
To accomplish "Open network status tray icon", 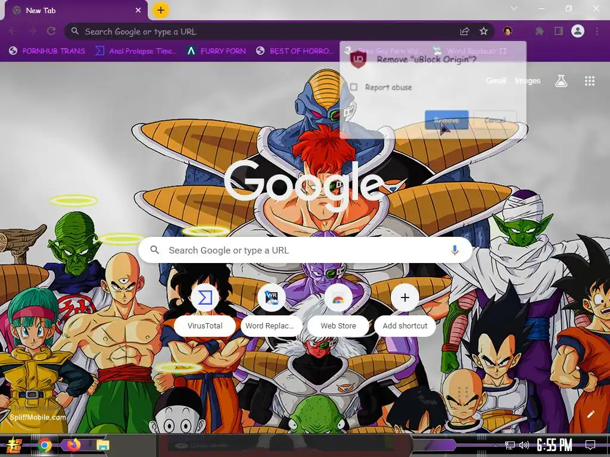I will click(x=510, y=445).
